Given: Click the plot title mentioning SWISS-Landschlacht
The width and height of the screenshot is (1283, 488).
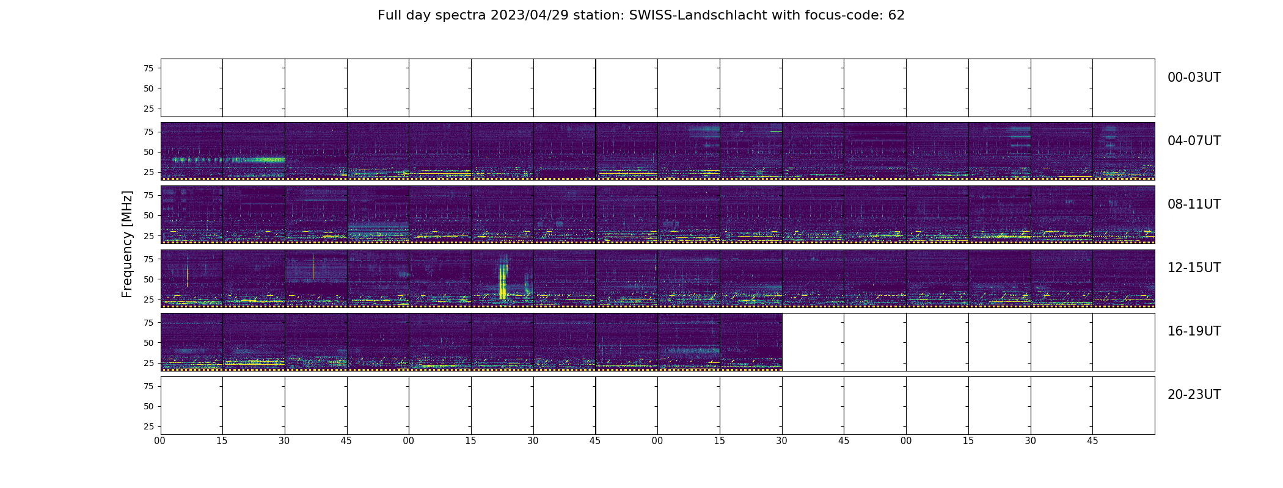Looking at the screenshot, I should pos(641,15).
